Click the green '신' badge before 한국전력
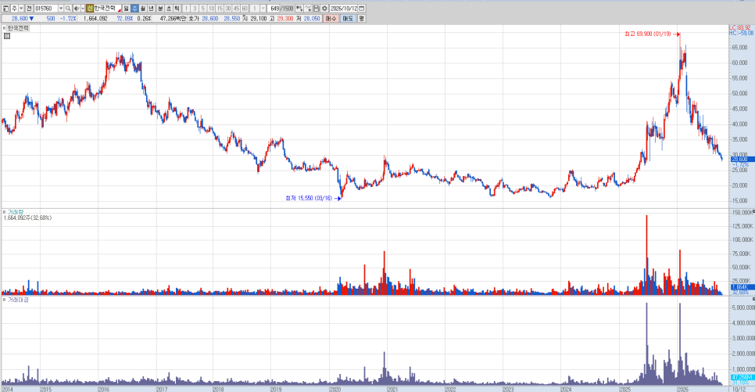The image size is (755, 392). tap(90, 9)
